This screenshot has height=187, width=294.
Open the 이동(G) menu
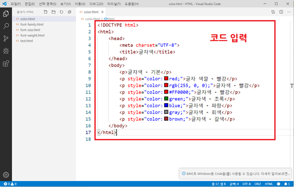pyautogui.click(x=80, y=4)
